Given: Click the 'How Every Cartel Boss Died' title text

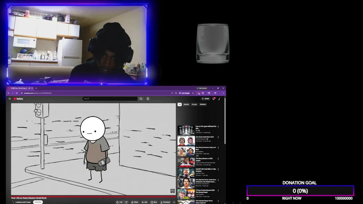Looking at the screenshot, I should pos(204,137).
